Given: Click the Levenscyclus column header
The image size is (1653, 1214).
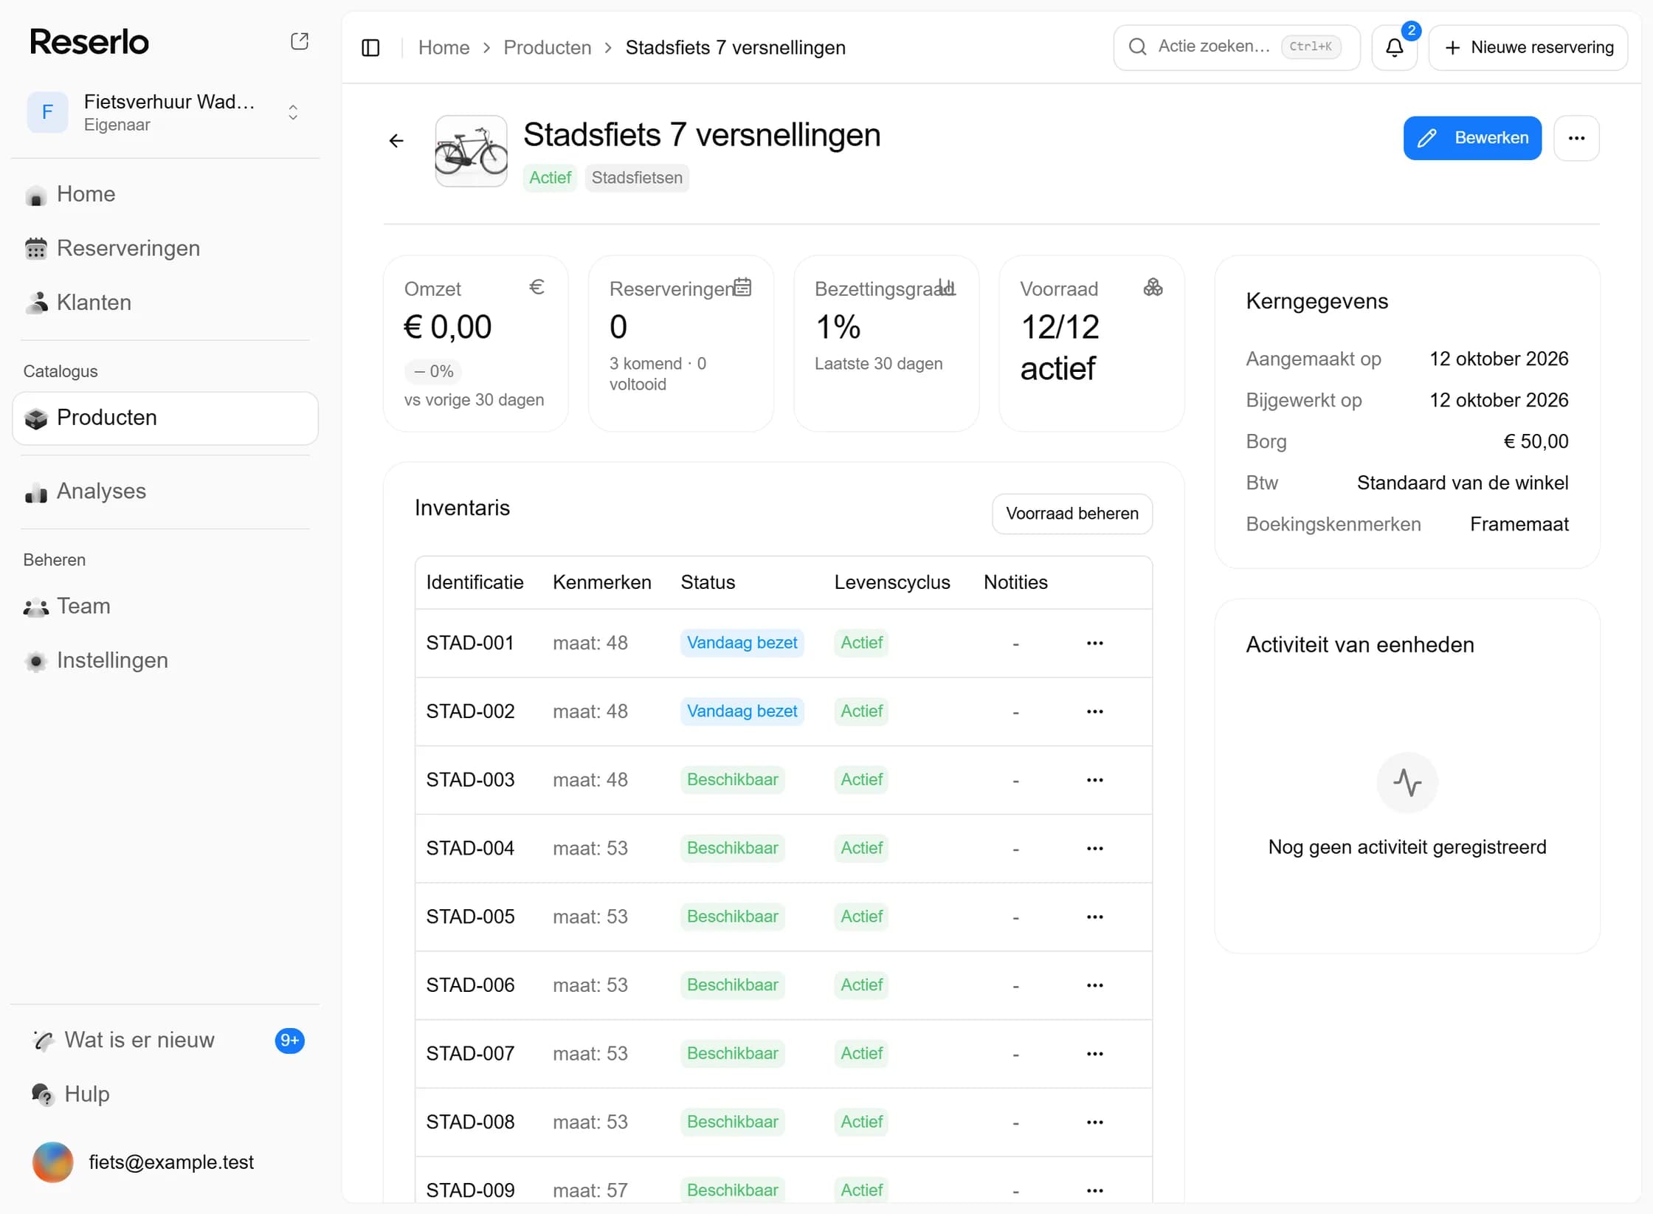Looking at the screenshot, I should pyautogui.click(x=891, y=583).
